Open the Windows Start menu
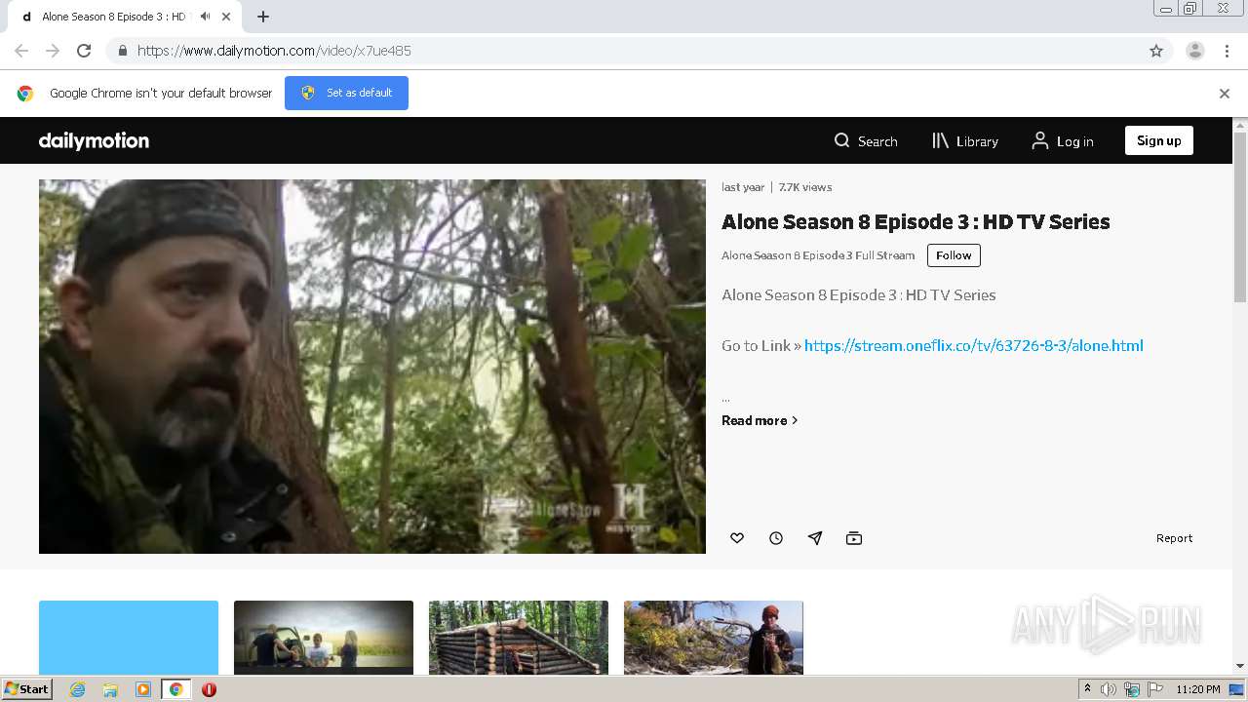 [x=27, y=688]
